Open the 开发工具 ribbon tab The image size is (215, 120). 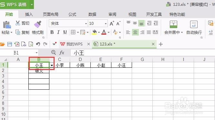click(x=154, y=14)
